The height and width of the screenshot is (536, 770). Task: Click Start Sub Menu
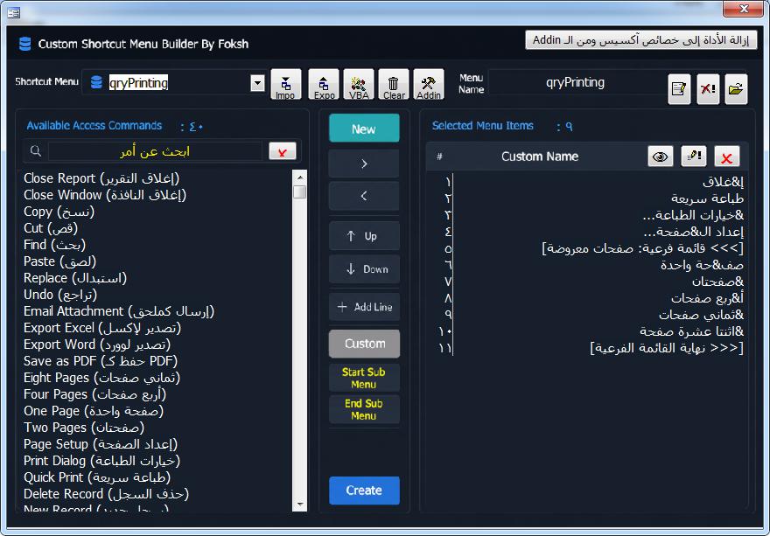[x=364, y=378]
